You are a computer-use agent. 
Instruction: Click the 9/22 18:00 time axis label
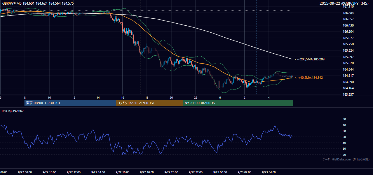pos(147,172)
